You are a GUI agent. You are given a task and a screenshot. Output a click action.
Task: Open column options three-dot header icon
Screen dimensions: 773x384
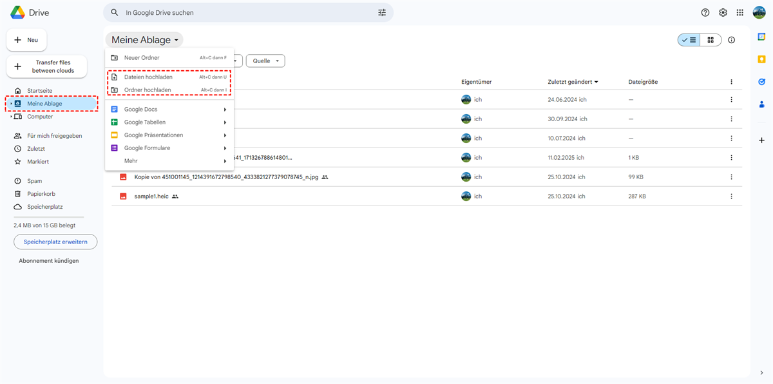click(x=731, y=82)
